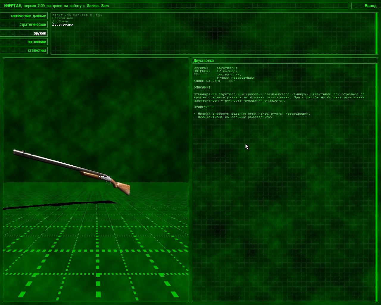The image size is (381, 305).
Task: Click the ПРИМЕЧАНИЯ section heading
Action: [x=204, y=107]
